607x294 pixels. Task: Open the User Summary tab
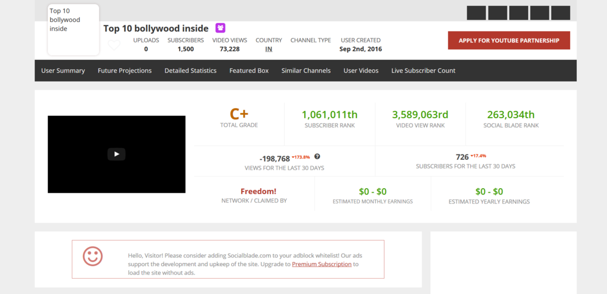point(63,71)
